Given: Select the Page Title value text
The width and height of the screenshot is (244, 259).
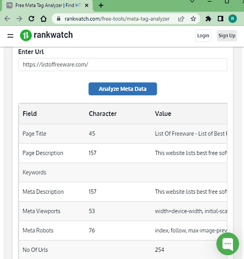Looking at the screenshot, I should click(191, 134).
